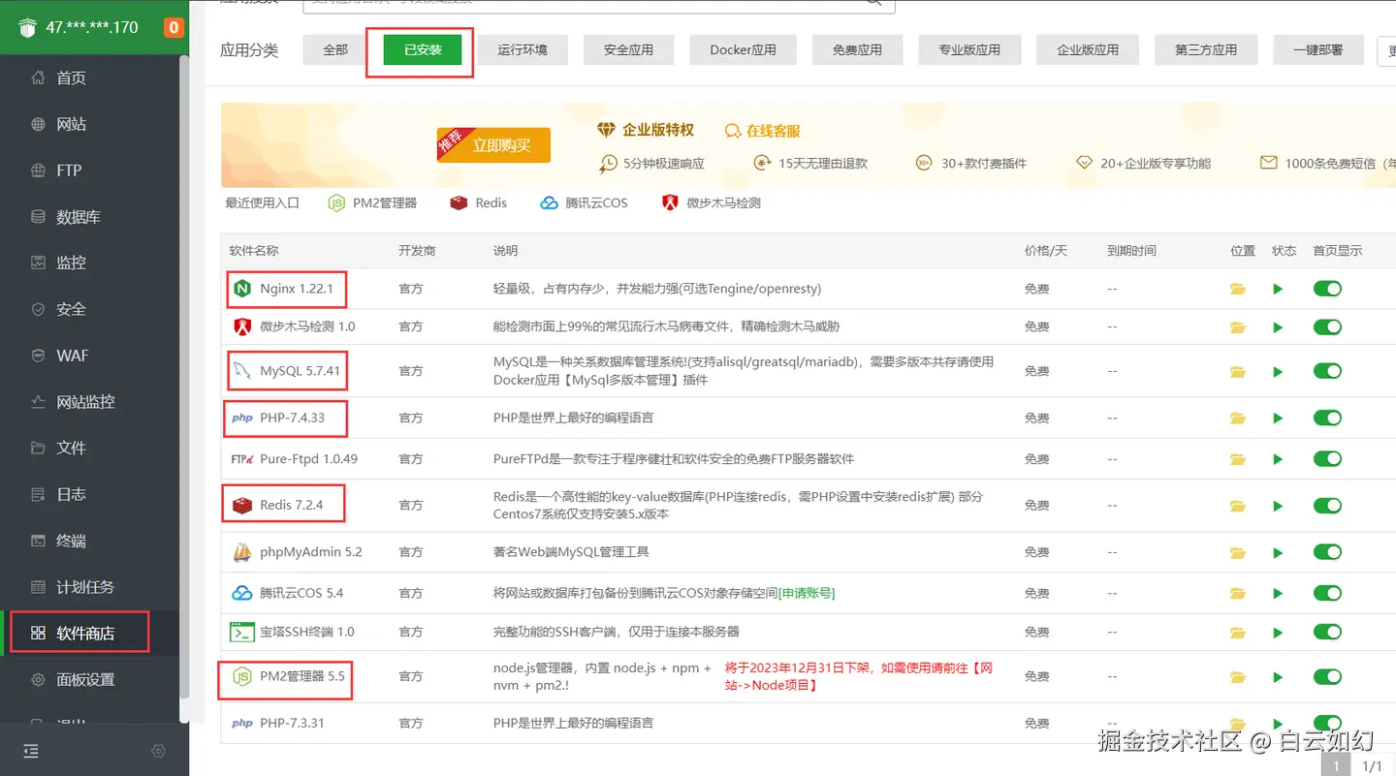Viewport: 1396px width, 776px height.
Task: Click the gear icon at sidebar bottom
Action: click(x=159, y=751)
